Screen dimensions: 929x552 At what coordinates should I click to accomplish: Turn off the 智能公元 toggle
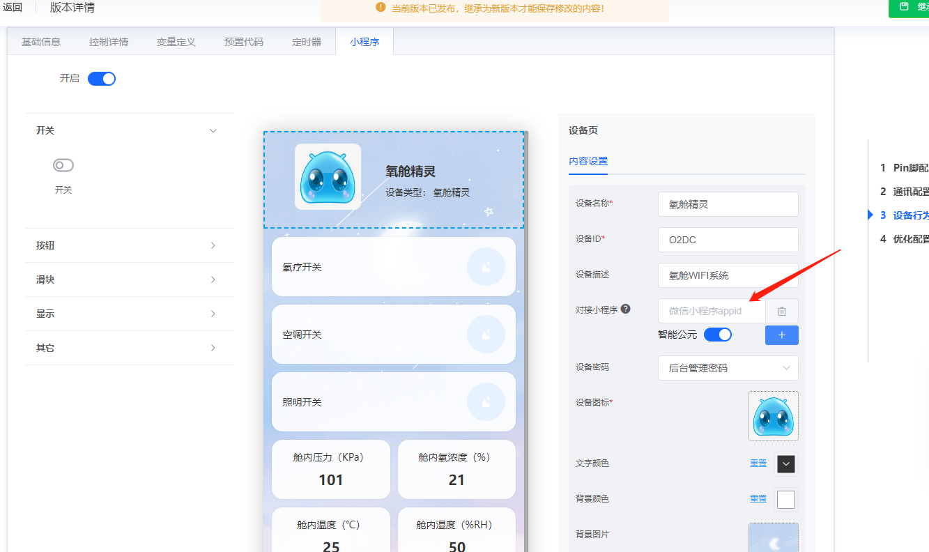tap(717, 335)
